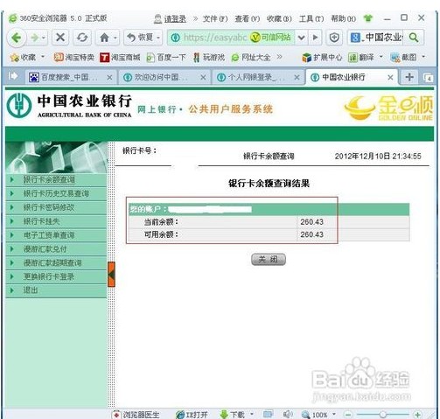Open 浏览器医生 in status bar
Screen dimensions: 440x419
click(136, 415)
